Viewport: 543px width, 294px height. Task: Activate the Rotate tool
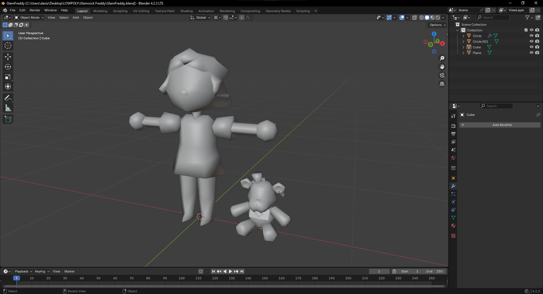pos(8,67)
